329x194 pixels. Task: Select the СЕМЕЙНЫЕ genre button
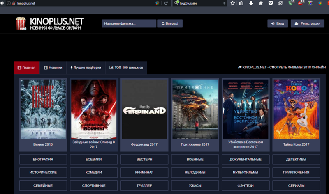43,186
